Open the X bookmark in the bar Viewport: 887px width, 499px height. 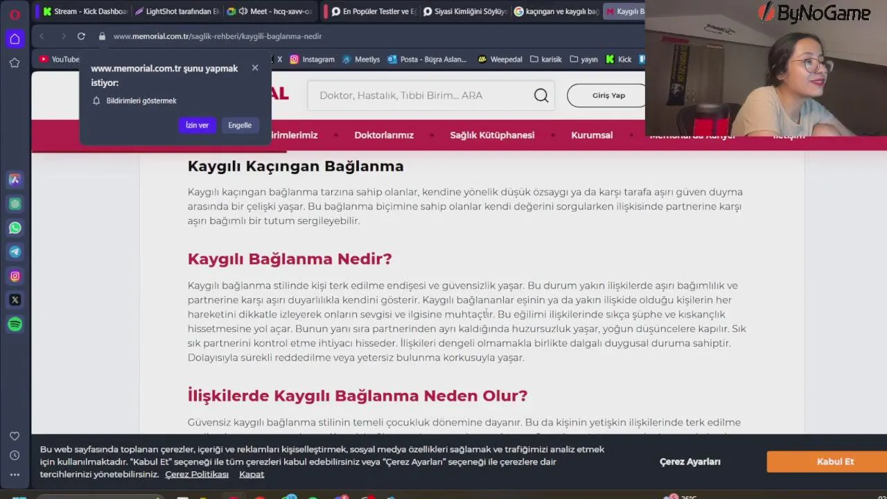pyautogui.click(x=279, y=60)
